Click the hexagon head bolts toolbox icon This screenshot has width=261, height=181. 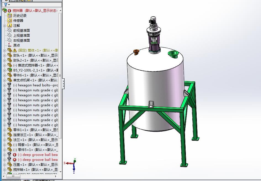click(9, 85)
